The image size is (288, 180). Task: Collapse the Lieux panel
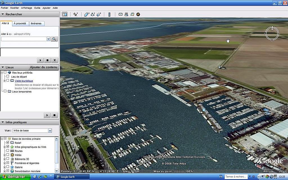tap(3, 67)
